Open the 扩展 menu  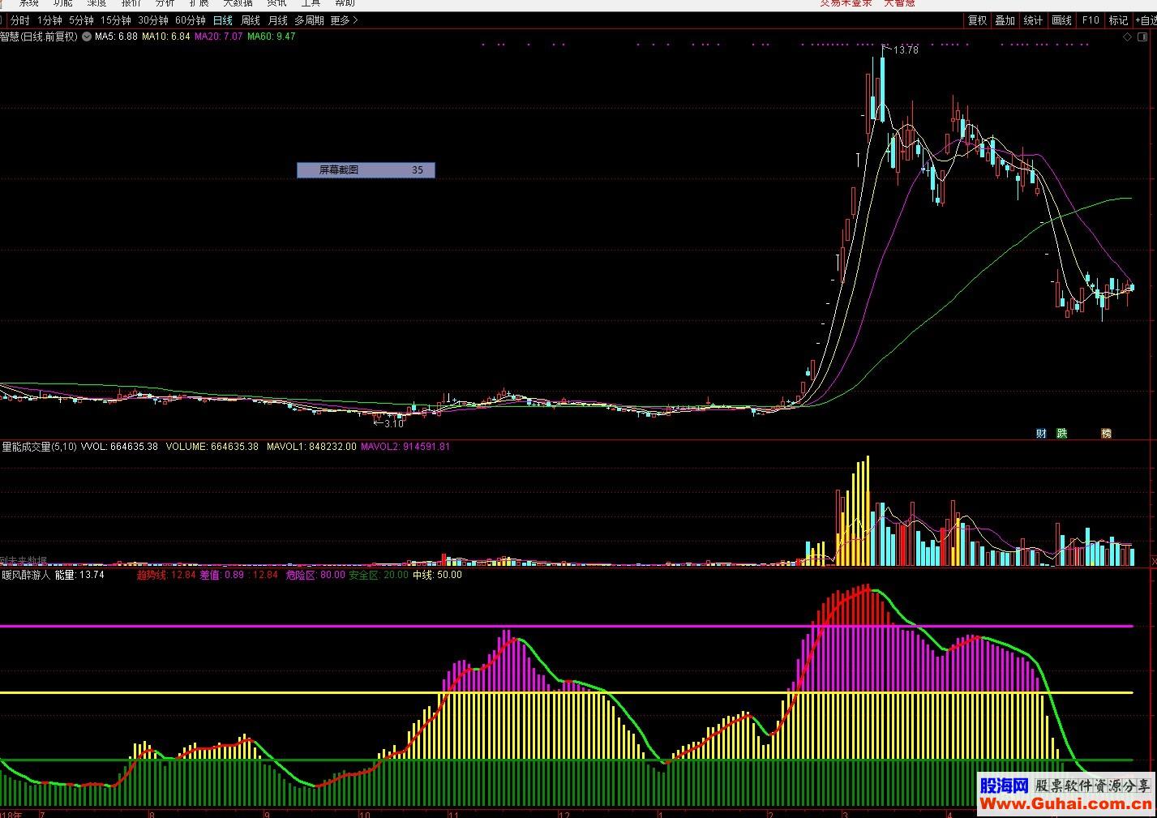(199, 3)
